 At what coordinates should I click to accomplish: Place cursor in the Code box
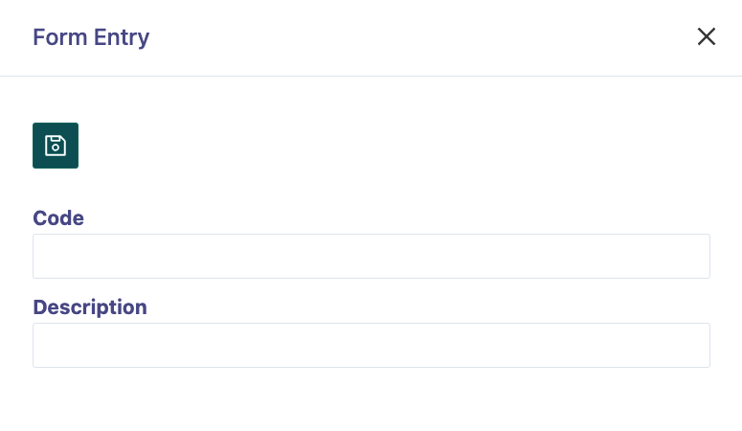click(x=371, y=256)
